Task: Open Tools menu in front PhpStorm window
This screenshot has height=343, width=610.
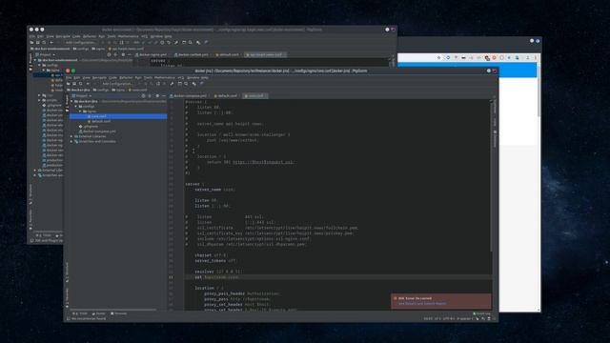Action: tap(148, 78)
